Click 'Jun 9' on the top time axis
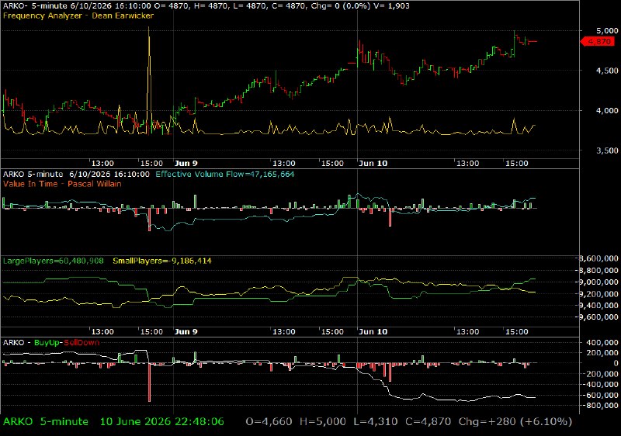Screen dimensions: 621x436 point(186,164)
